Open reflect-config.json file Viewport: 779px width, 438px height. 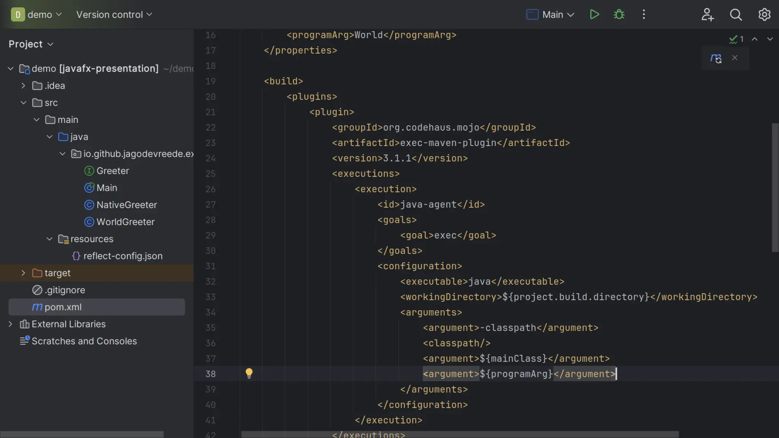pyautogui.click(x=122, y=256)
